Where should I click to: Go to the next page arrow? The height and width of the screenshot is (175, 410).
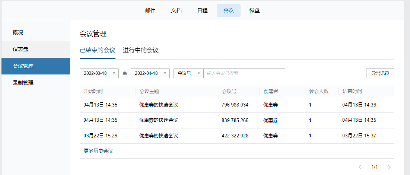[390, 167]
